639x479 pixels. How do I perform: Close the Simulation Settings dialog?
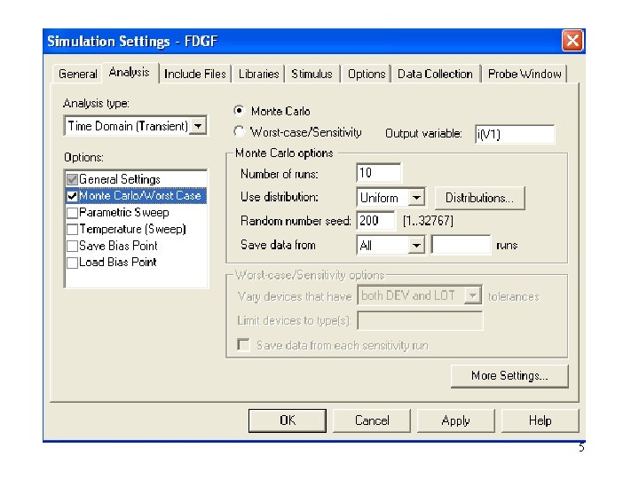(572, 41)
